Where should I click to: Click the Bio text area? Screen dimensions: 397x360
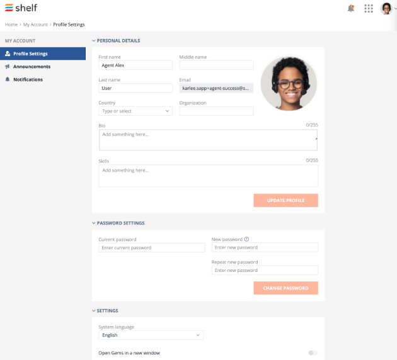click(x=208, y=140)
